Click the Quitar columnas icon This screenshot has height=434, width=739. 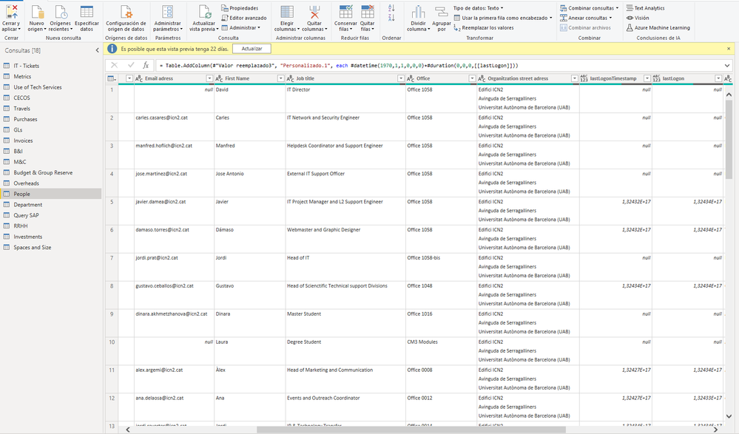pyautogui.click(x=314, y=13)
